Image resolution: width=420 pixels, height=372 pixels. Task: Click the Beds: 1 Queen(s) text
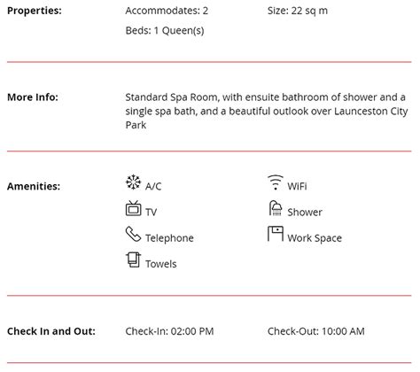(x=165, y=31)
